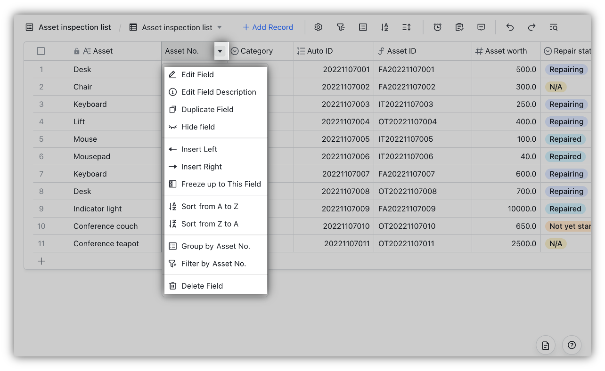Open the form sharing clipboard icon
605x371 pixels.
[x=459, y=27]
